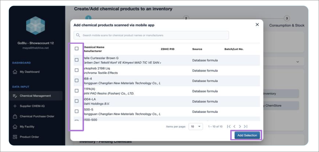Click the GoBlu - Showaccount 12 name
The width and height of the screenshot is (319, 152).
coord(36,43)
